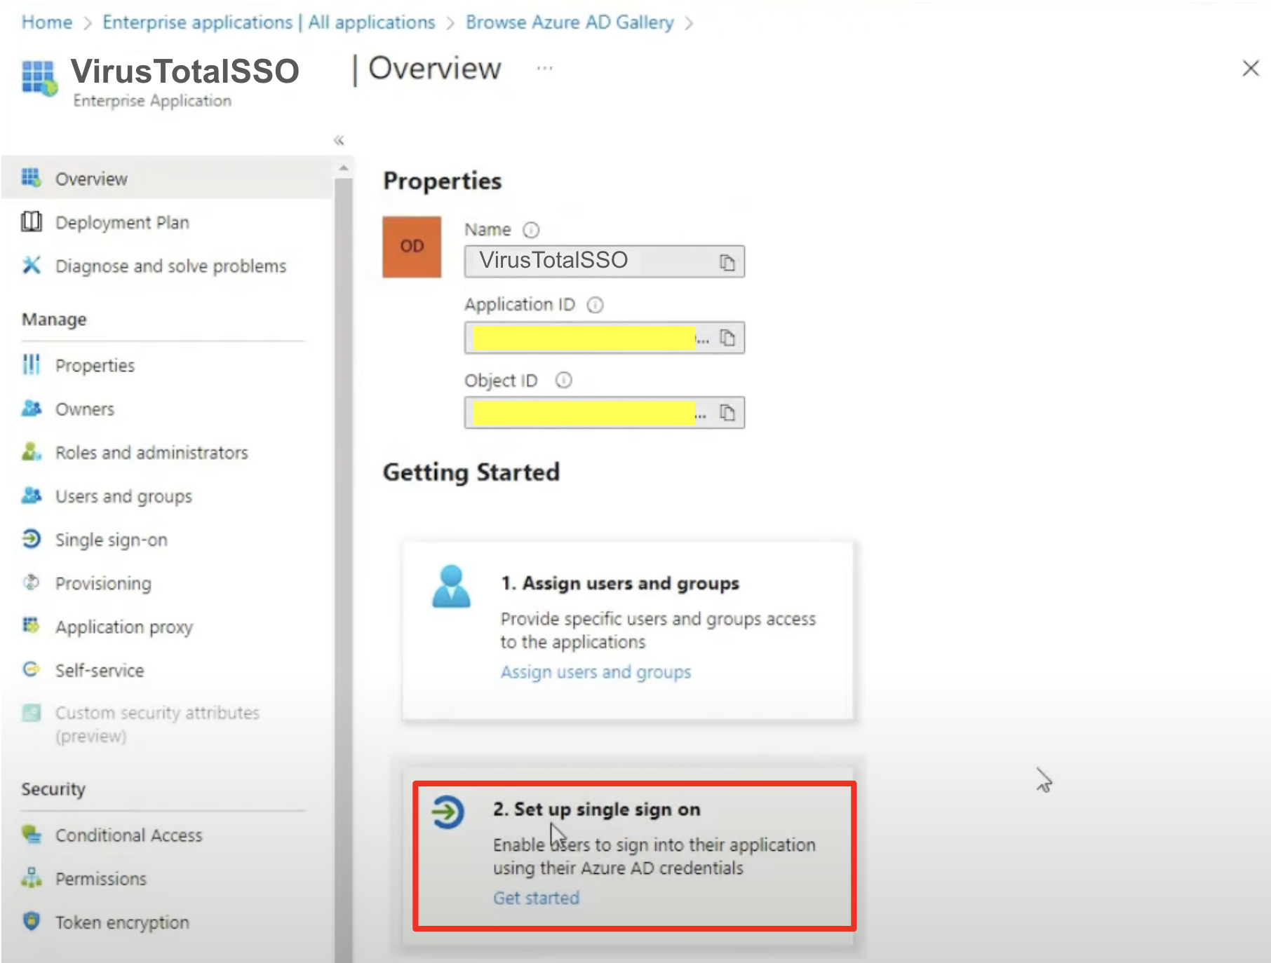Click the Overview grid icon in sidebar
The width and height of the screenshot is (1271, 963).
coord(31,178)
